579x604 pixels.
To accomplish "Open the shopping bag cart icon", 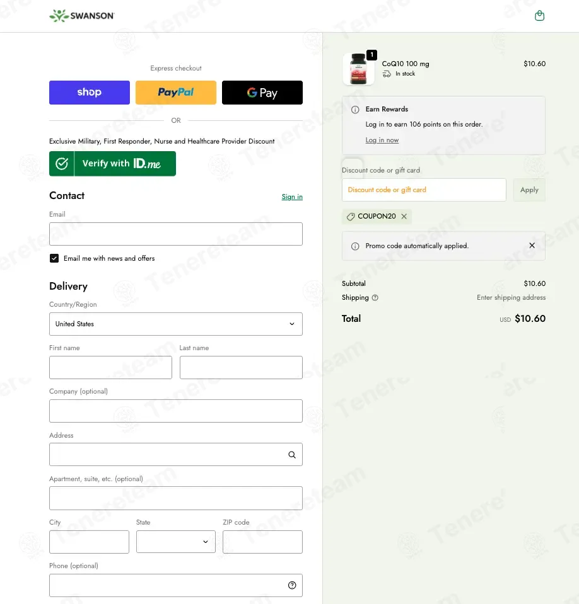I will tap(539, 16).
